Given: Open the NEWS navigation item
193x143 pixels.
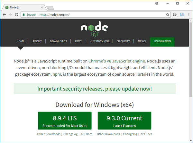Looking at the screenshot, I should (142, 41).
